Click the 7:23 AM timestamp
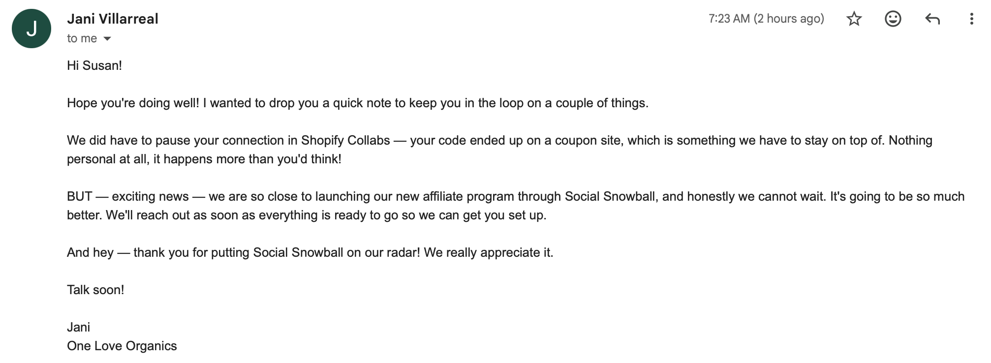The height and width of the screenshot is (363, 991). tap(766, 19)
